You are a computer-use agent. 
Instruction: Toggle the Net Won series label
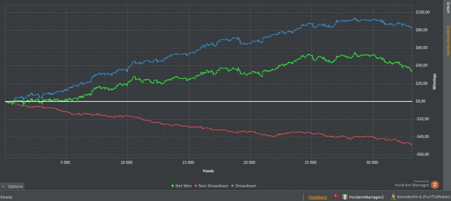[x=184, y=186]
